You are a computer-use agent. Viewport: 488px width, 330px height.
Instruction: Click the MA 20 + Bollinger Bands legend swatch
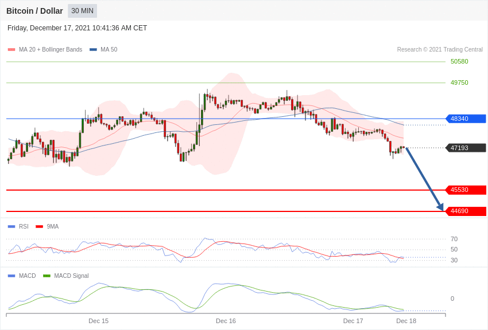(x=11, y=50)
